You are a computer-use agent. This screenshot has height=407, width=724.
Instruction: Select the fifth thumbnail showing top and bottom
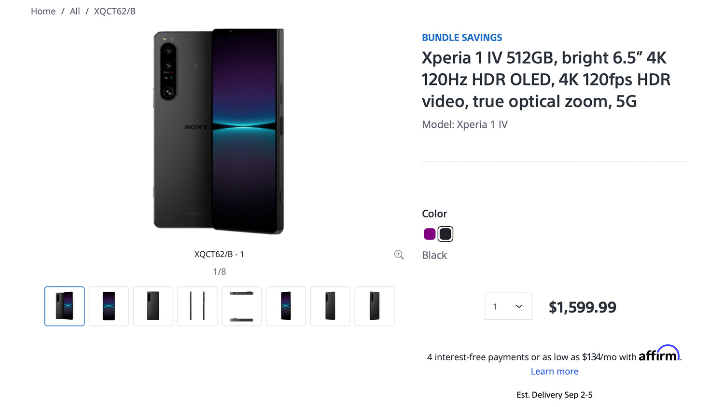point(242,306)
